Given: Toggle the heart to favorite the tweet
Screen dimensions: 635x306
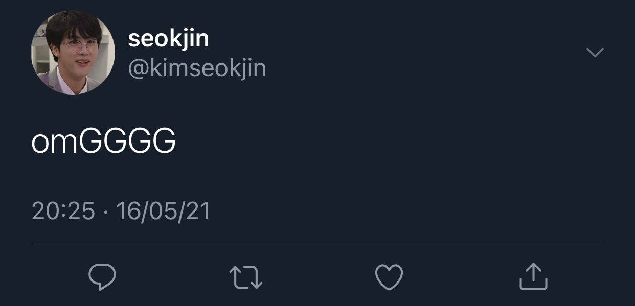Looking at the screenshot, I should (x=389, y=277).
